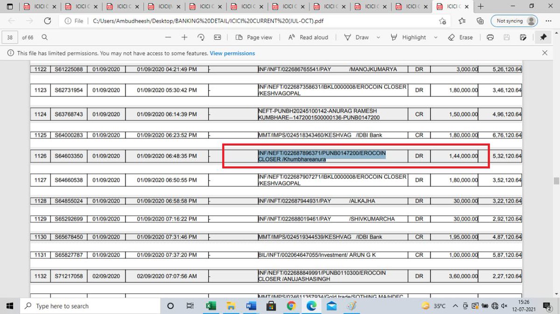560x314 pixels.
Task: Unpin the PDF toolbar
Action: pos(543,37)
